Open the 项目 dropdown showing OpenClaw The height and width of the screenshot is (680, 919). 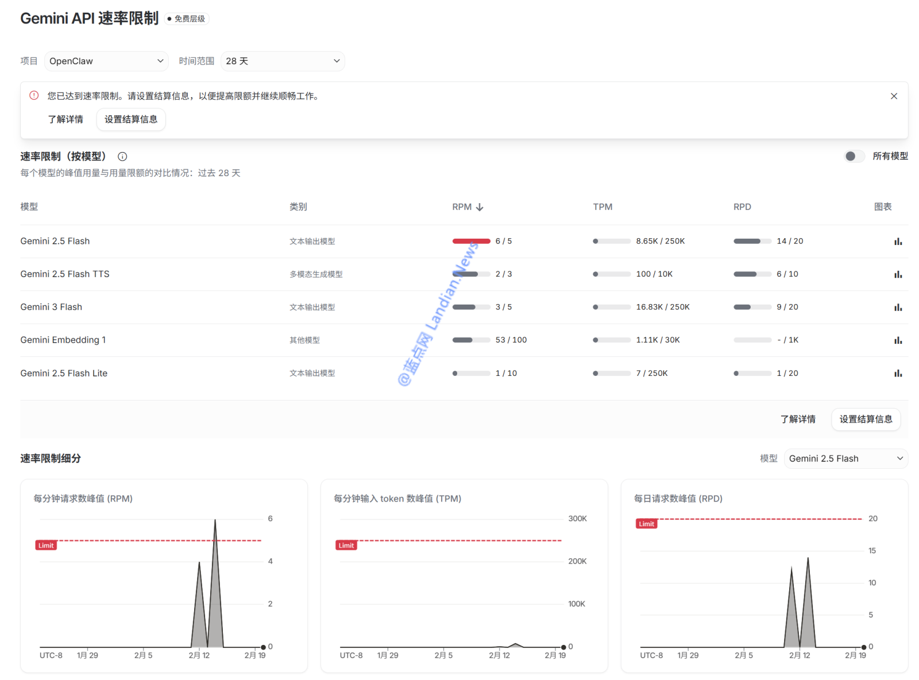106,61
